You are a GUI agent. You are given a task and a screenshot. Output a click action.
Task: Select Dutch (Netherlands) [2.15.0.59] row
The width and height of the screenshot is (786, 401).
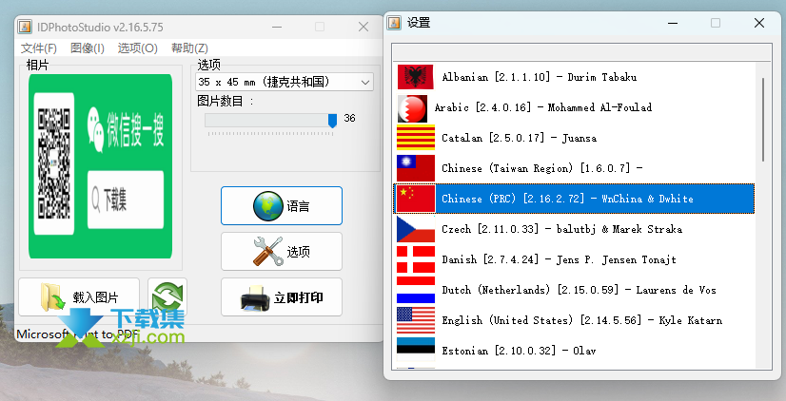tap(574, 290)
